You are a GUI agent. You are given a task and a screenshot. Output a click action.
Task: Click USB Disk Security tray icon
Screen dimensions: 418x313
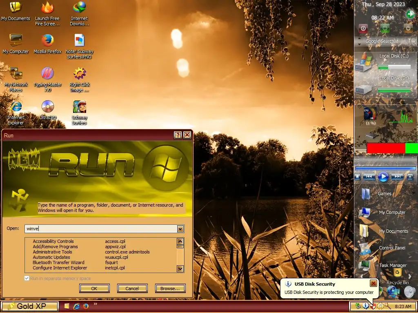click(373, 306)
